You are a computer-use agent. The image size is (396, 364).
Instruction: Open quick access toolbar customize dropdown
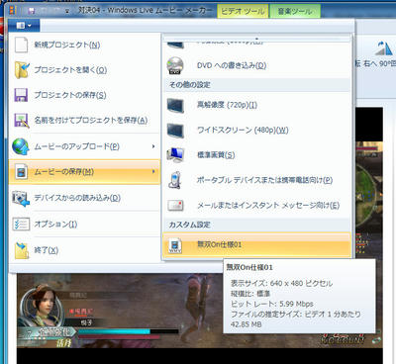click(x=67, y=11)
